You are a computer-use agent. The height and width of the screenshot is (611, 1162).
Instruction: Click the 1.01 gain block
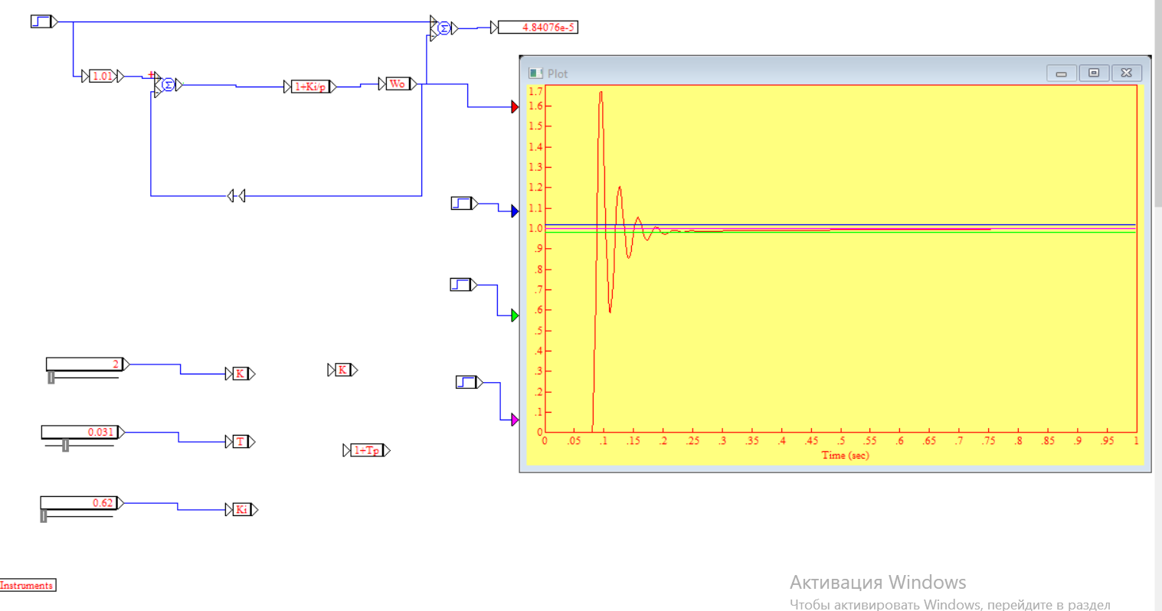(103, 76)
